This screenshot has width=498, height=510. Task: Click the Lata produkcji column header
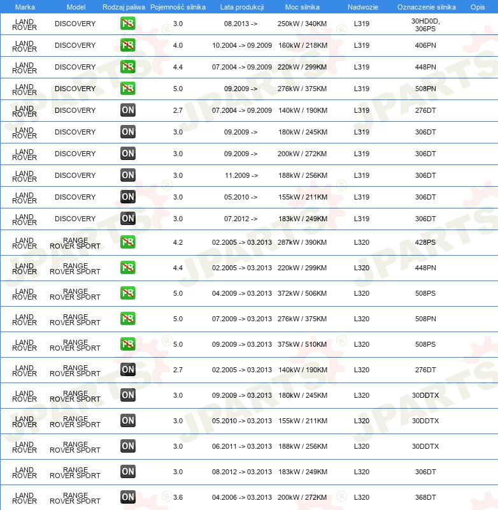tap(242, 7)
